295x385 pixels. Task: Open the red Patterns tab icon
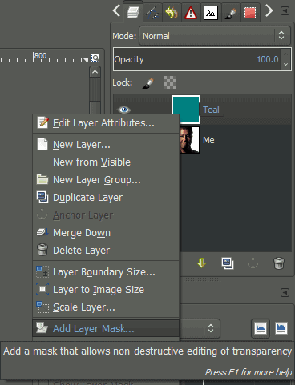pyautogui.click(x=250, y=13)
